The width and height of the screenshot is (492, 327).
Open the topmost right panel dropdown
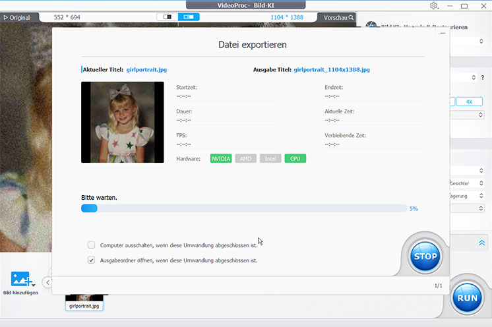pos(481,41)
